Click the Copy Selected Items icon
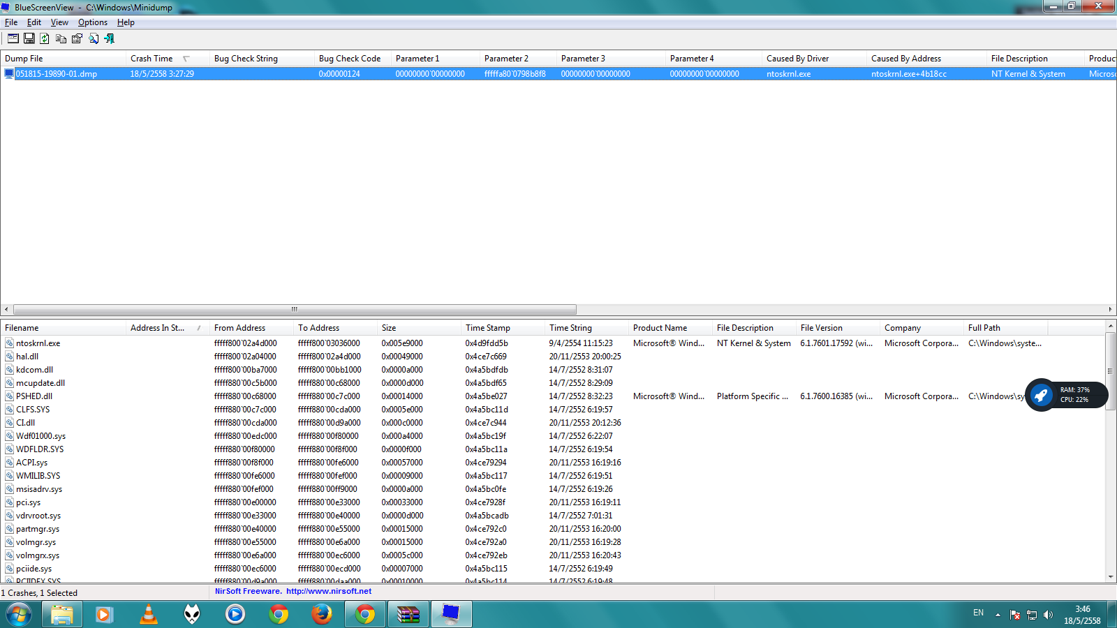This screenshot has width=1117, height=628. click(x=61, y=38)
